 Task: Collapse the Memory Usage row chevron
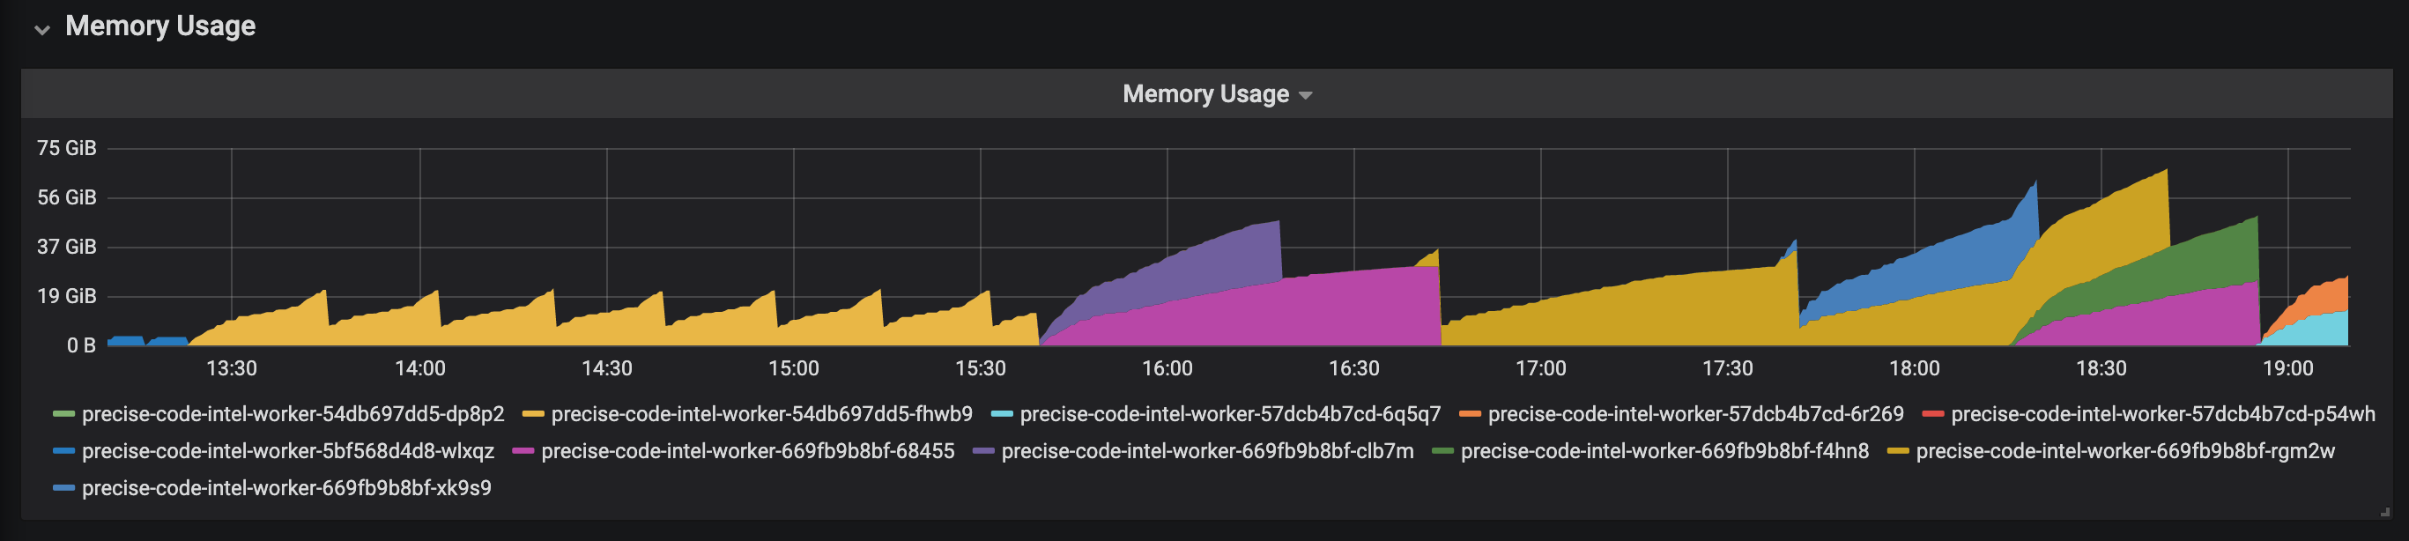pyautogui.click(x=42, y=29)
